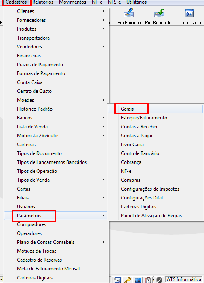Open the Relatórios menu
This screenshot has width=204, height=283.
point(43,2)
